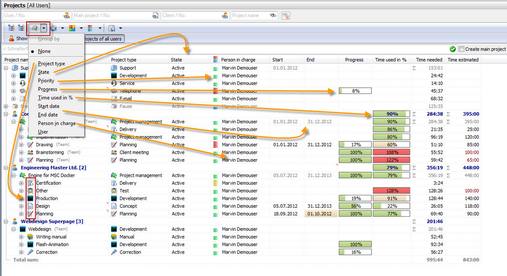Toggle Projects of all users button
The height and width of the screenshot is (276, 507).
click(103, 39)
